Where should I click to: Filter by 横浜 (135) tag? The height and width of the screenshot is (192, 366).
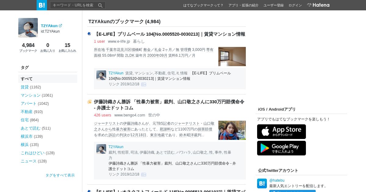coord(25,144)
